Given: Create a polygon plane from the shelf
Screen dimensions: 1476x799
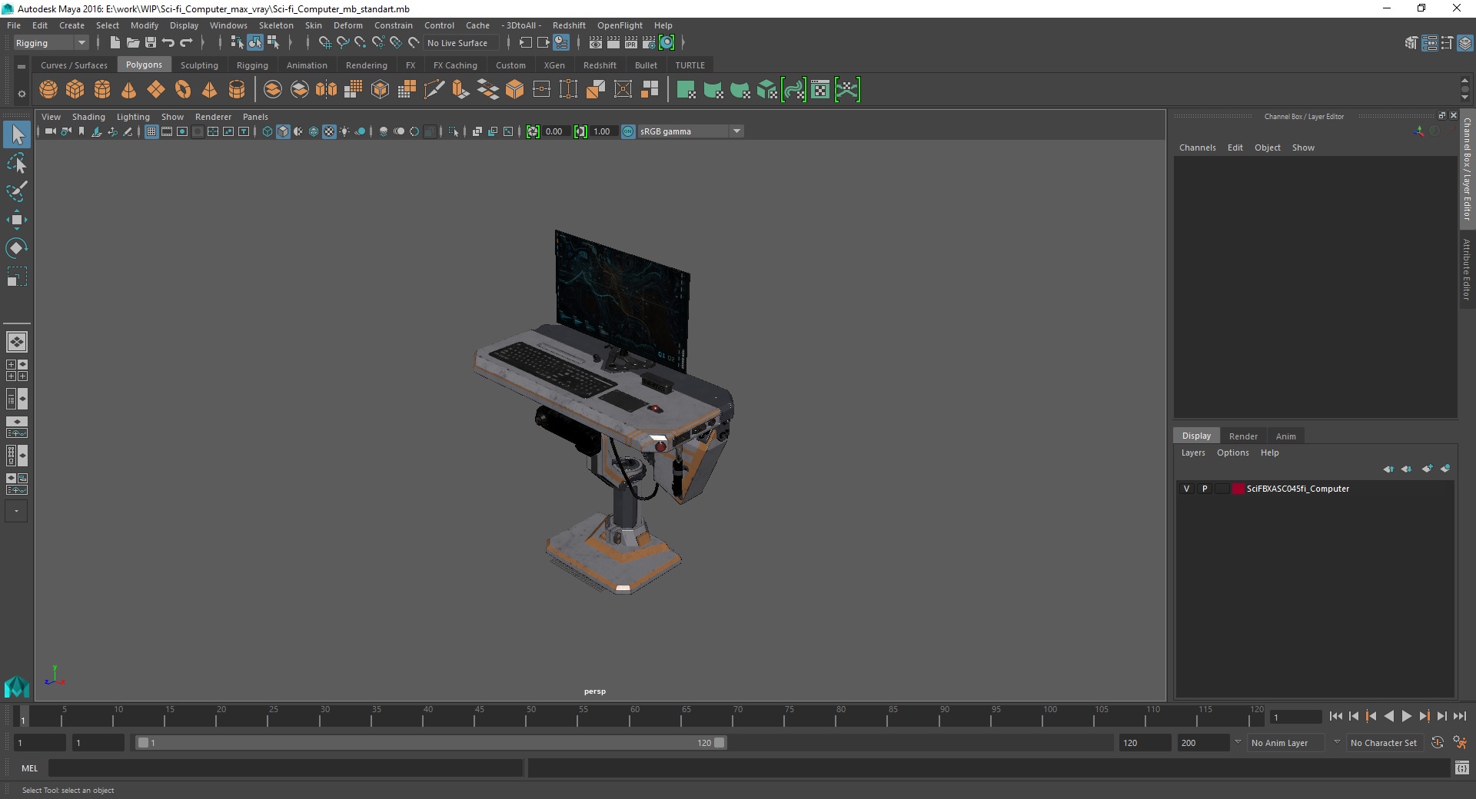Looking at the screenshot, I should [156, 90].
